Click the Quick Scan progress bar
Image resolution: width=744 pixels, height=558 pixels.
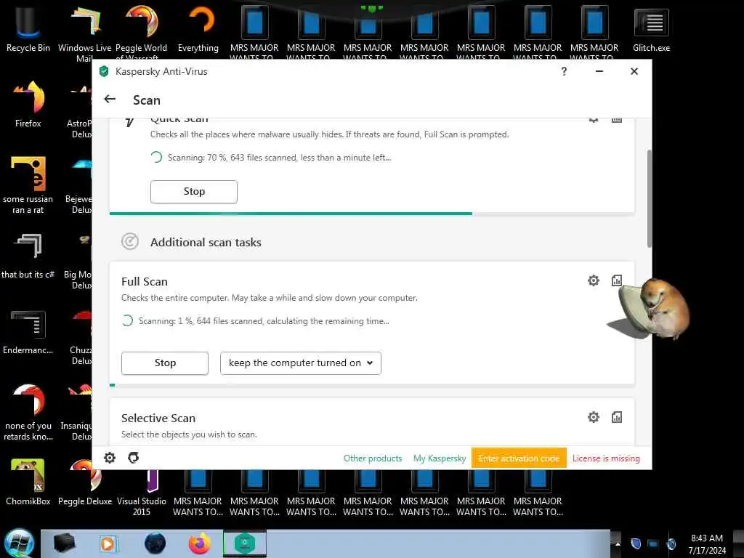click(x=371, y=214)
